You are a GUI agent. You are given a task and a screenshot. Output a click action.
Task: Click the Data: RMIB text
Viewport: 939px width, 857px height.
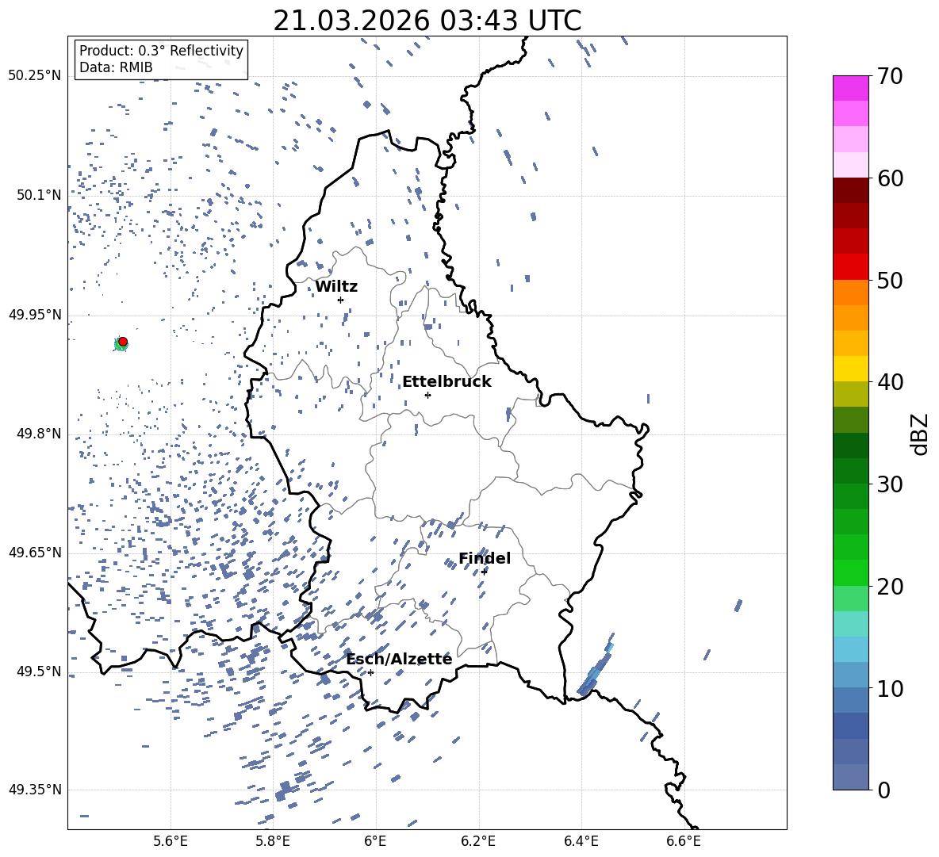pyautogui.click(x=116, y=67)
